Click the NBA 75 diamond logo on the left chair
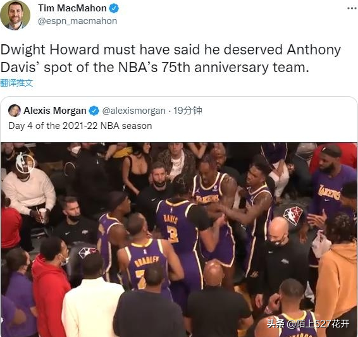This screenshot has height=337, width=358. 87,253
